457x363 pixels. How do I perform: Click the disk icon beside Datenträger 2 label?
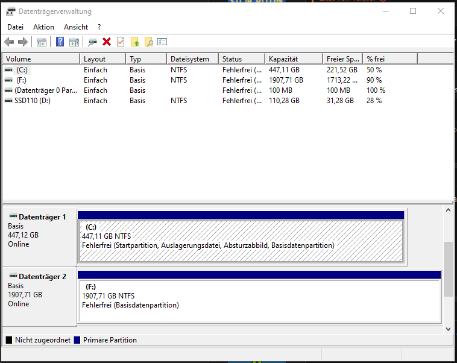[13, 276]
